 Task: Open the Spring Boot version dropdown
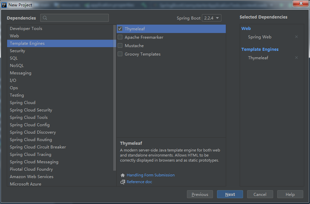pos(212,18)
